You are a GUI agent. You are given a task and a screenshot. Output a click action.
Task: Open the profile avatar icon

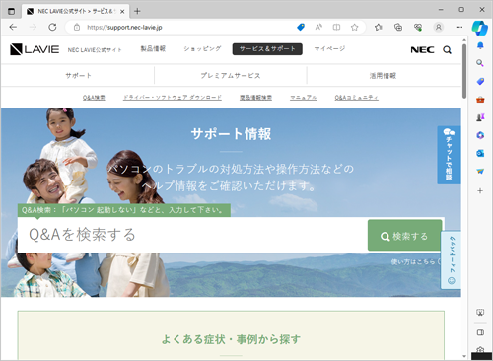[x=439, y=27]
